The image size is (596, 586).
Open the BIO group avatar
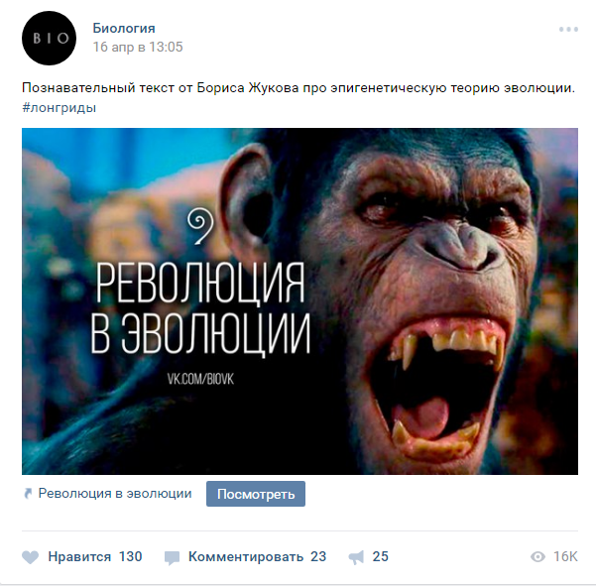[49, 38]
